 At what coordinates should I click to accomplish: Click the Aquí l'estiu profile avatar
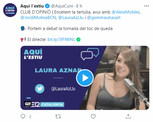pos(10,10)
